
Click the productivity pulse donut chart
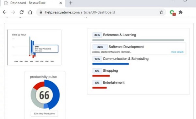click(x=45, y=95)
